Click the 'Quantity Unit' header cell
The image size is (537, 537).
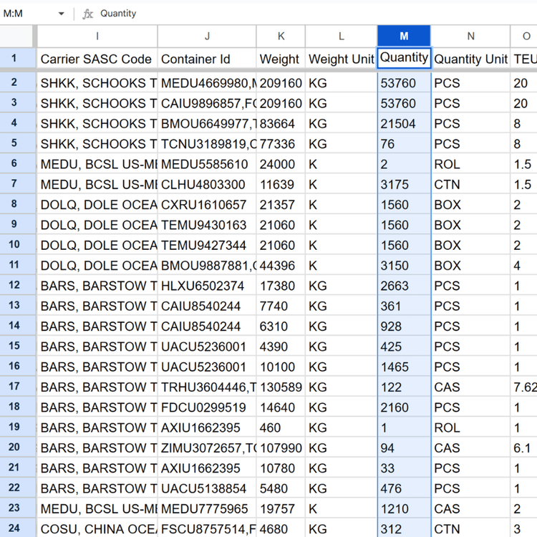(470, 59)
